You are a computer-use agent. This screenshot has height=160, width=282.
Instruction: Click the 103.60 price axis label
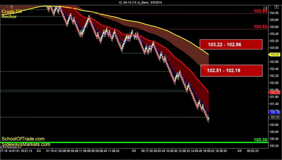pos(273,27)
